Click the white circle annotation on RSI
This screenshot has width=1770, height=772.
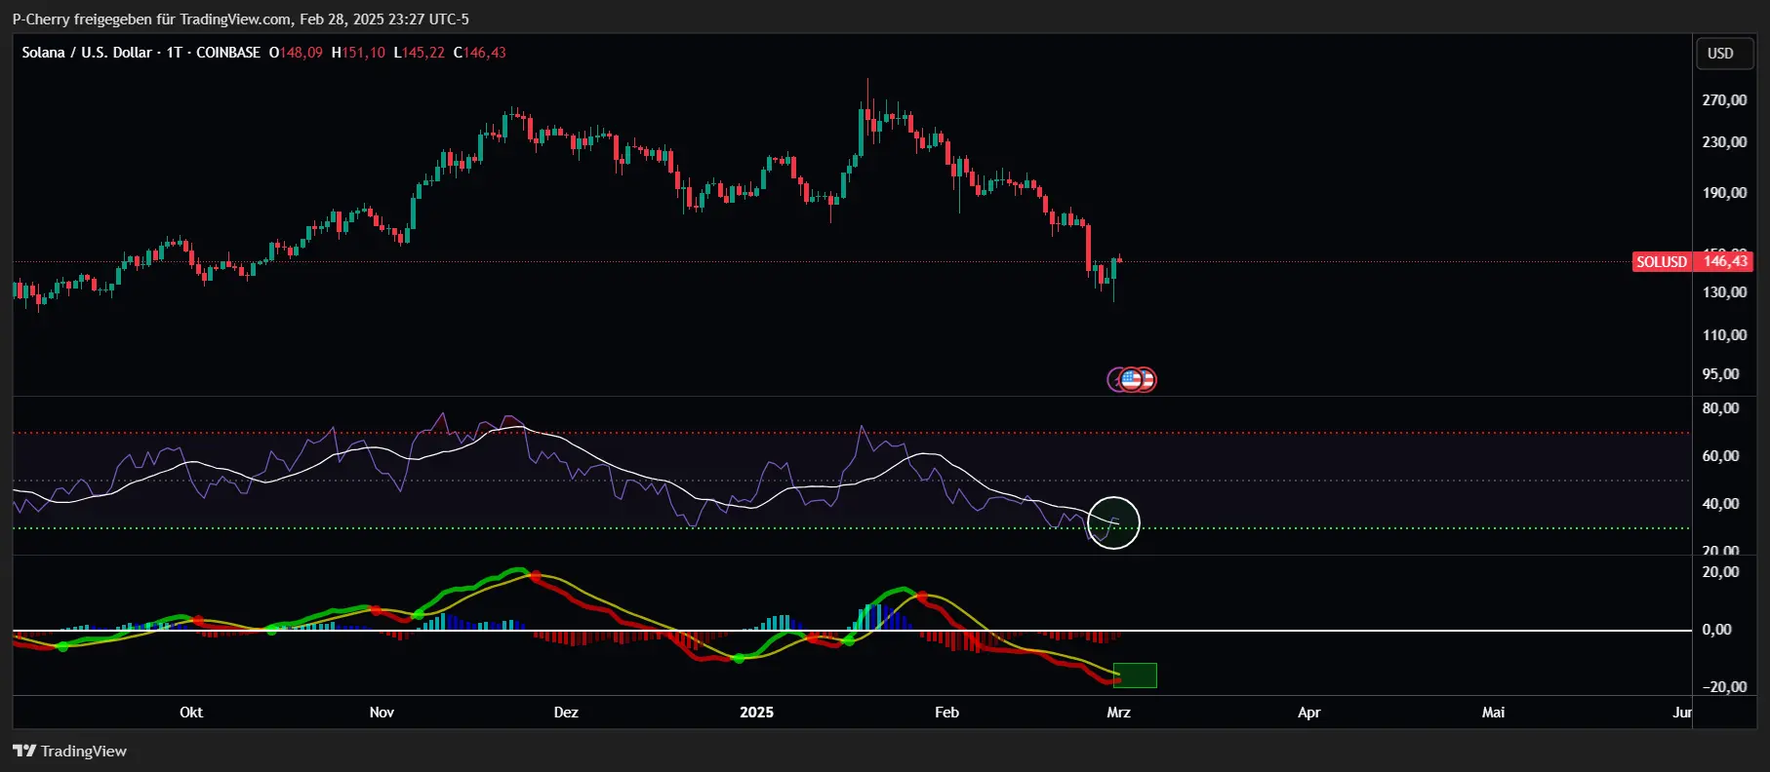1113,522
